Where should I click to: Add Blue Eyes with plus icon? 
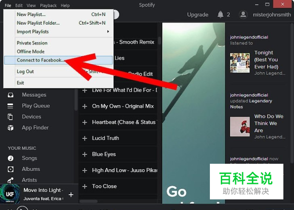[85, 154]
